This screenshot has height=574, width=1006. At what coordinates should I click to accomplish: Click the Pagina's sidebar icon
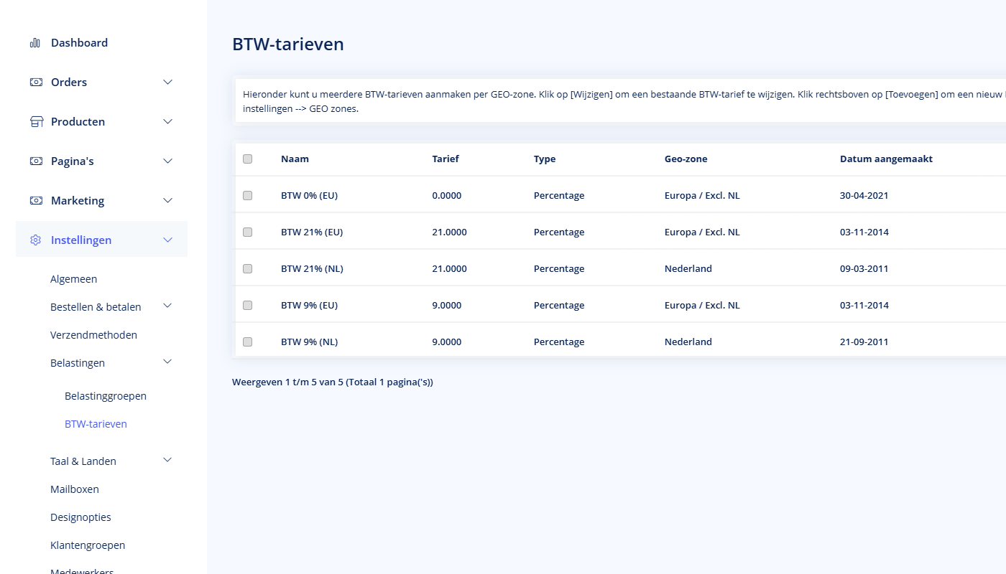pos(35,161)
